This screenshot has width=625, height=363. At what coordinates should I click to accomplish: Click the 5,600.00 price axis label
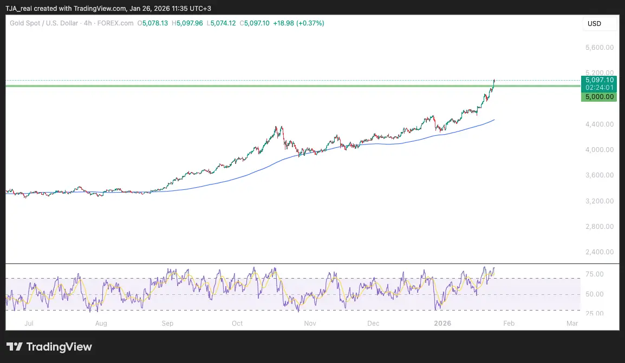(599, 47)
